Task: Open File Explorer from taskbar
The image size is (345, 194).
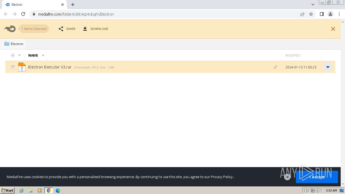Action: [30, 190]
